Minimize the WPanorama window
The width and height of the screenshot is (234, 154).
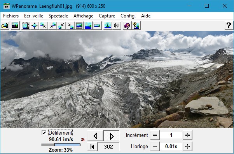coord(189,6)
